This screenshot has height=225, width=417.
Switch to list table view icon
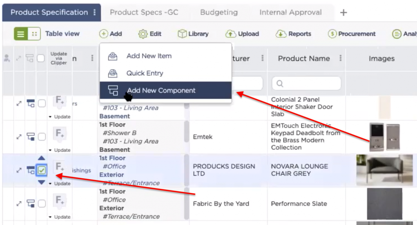21,34
